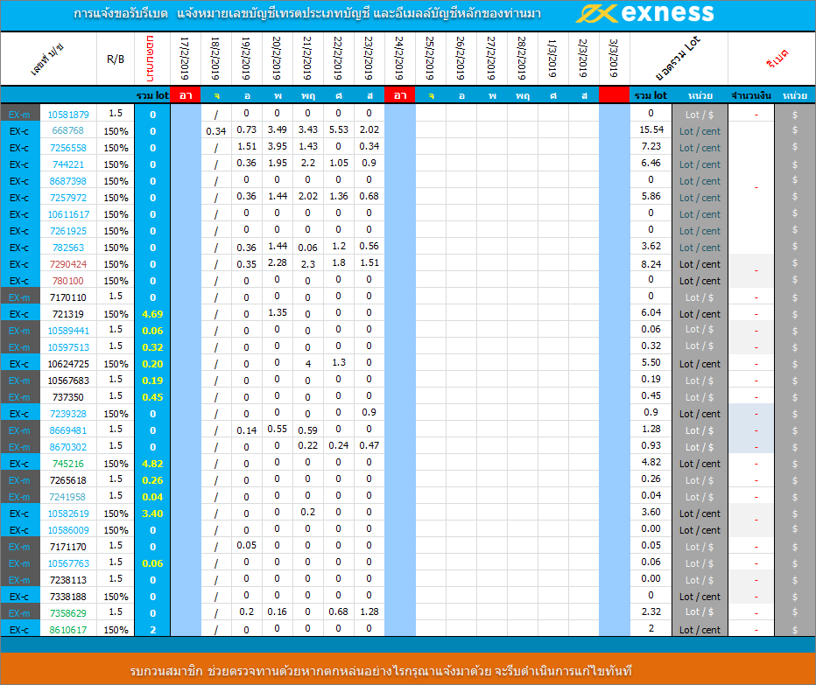Click account number 7338188

(68, 597)
